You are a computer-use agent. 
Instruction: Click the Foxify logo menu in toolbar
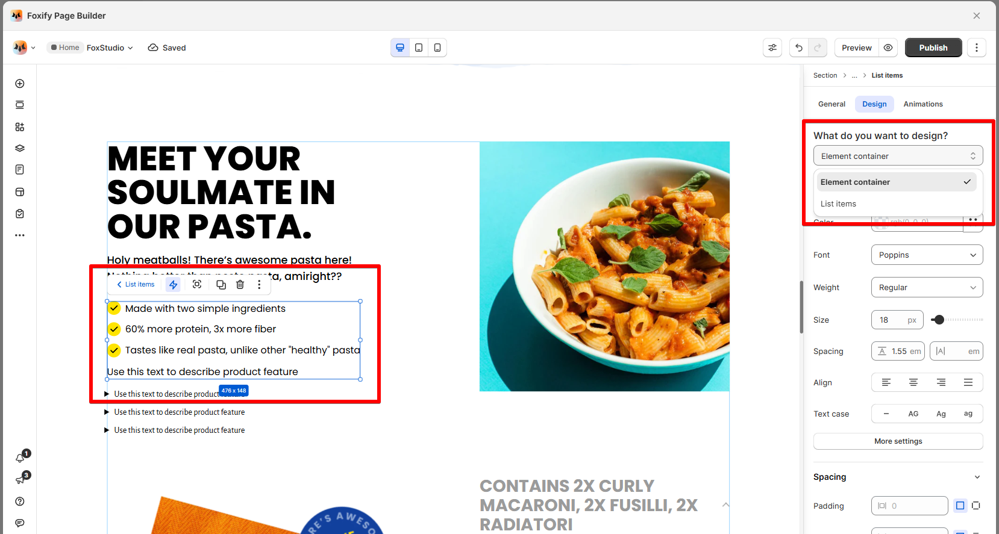24,48
